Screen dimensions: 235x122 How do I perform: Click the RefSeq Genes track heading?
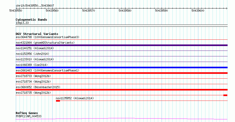coord(27,113)
